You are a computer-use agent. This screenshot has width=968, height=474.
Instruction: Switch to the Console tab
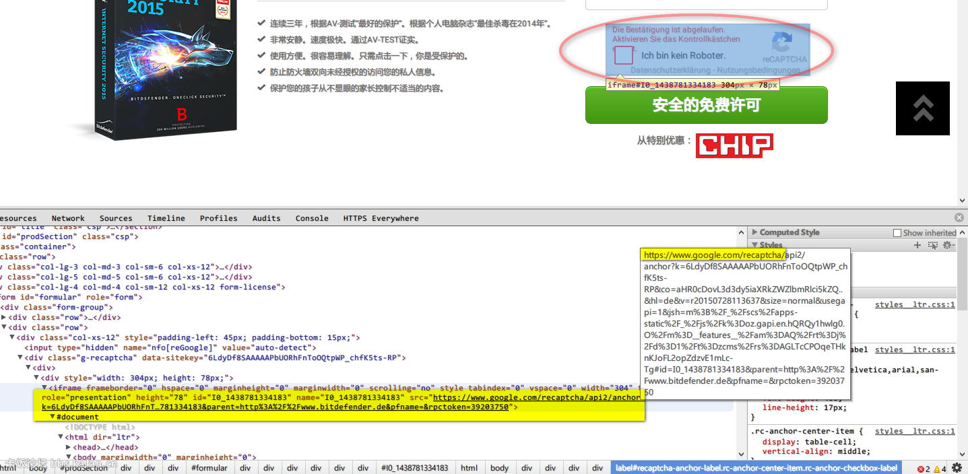tap(312, 218)
